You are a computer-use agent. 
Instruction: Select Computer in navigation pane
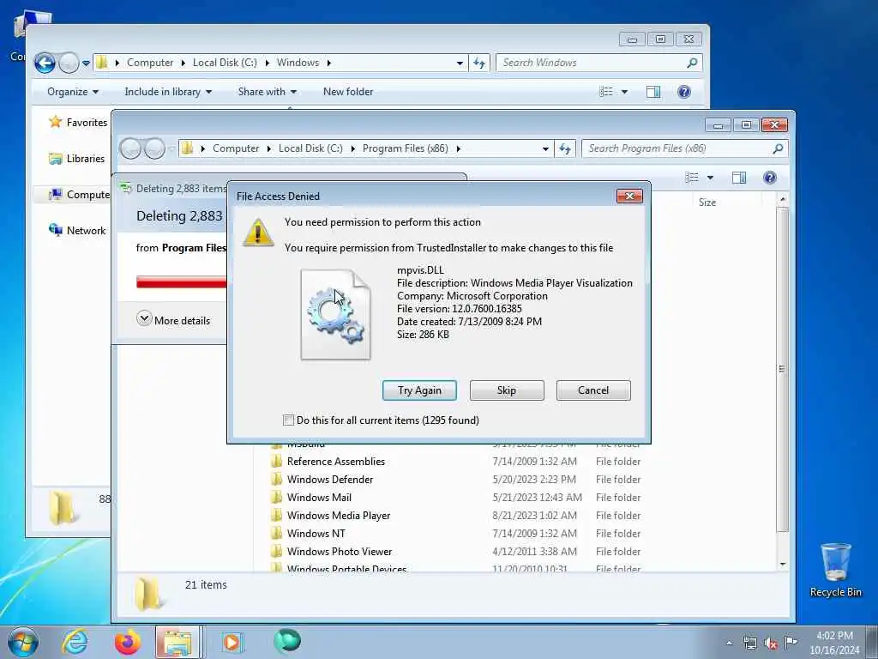pyautogui.click(x=79, y=195)
